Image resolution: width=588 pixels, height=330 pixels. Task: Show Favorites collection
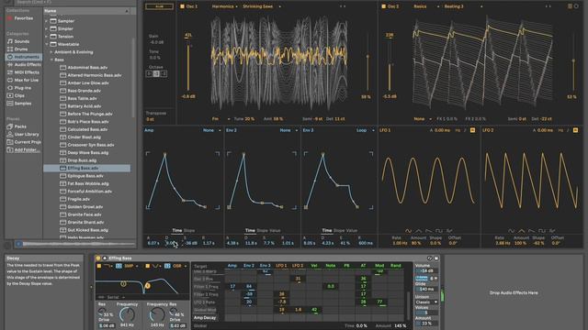pyautogui.click(x=20, y=18)
